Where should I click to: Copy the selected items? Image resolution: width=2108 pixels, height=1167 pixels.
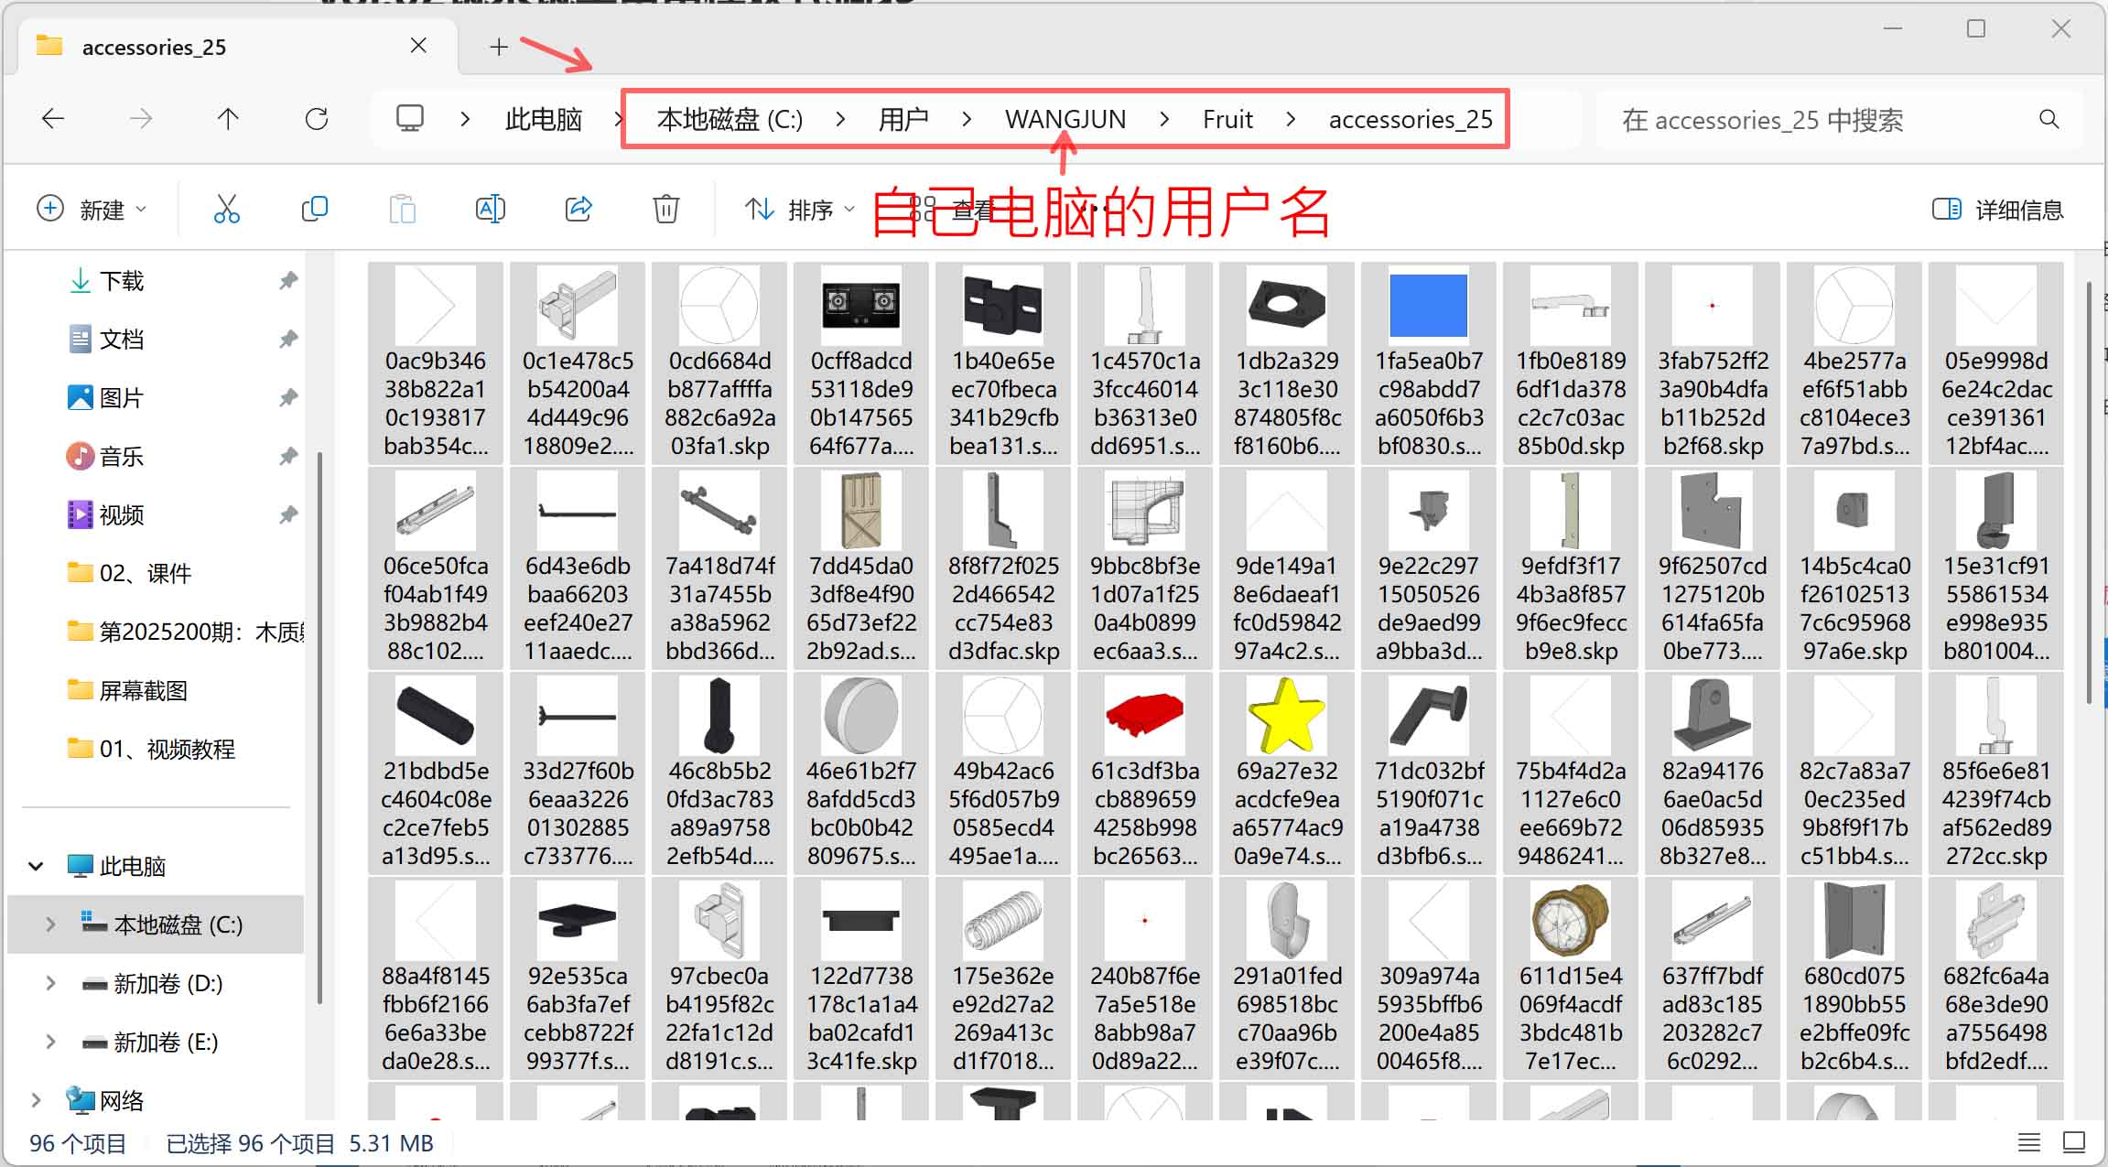(x=314, y=209)
